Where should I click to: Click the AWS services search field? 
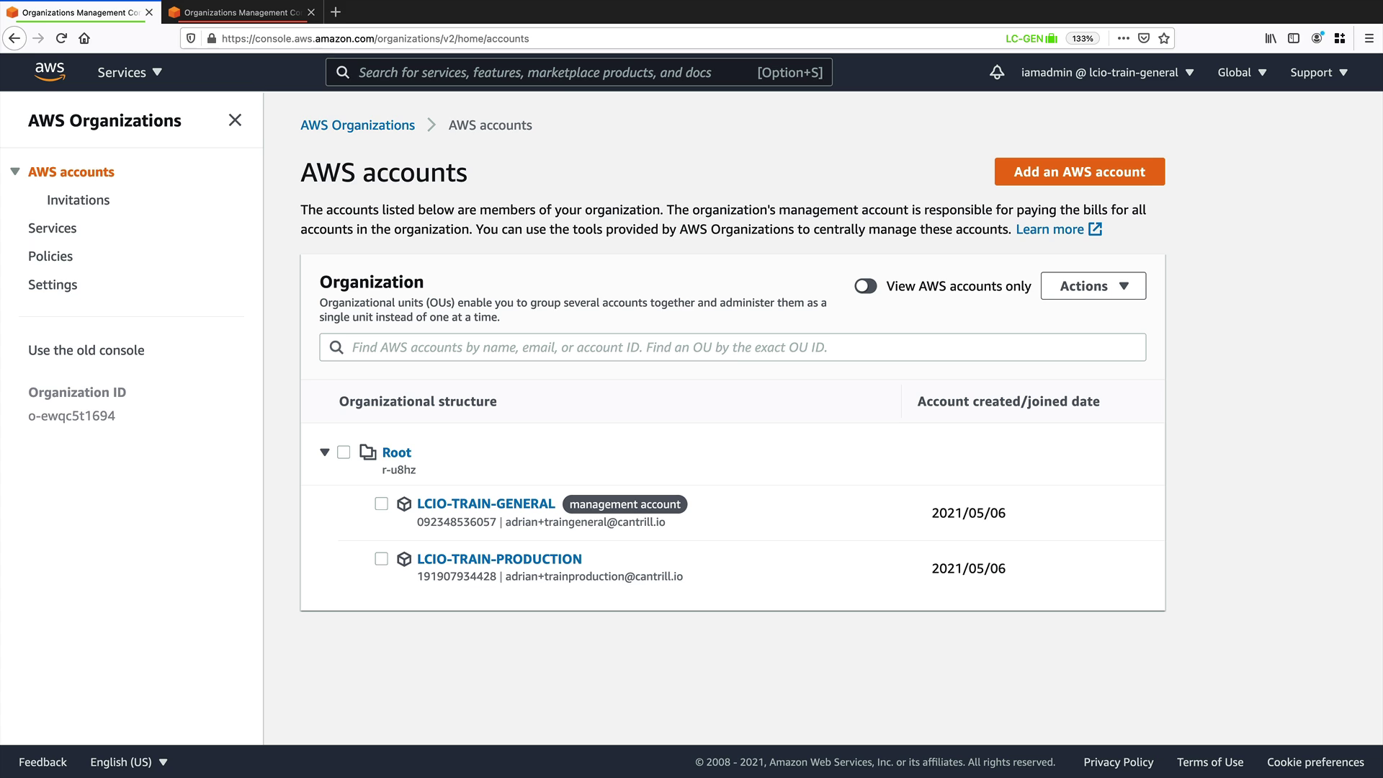click(x=579, y=72)
